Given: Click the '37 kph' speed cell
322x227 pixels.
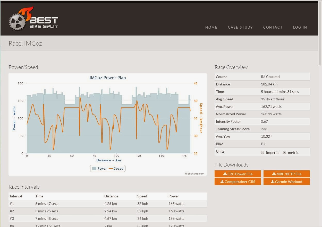Looking at the screenshot, I should tap(142, 204).
